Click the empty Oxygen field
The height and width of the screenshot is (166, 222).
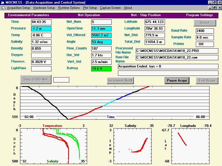click(41, 55)
